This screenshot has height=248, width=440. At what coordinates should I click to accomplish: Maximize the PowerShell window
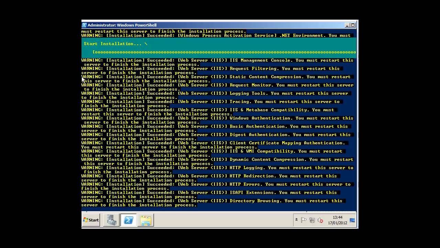[353, 25]
